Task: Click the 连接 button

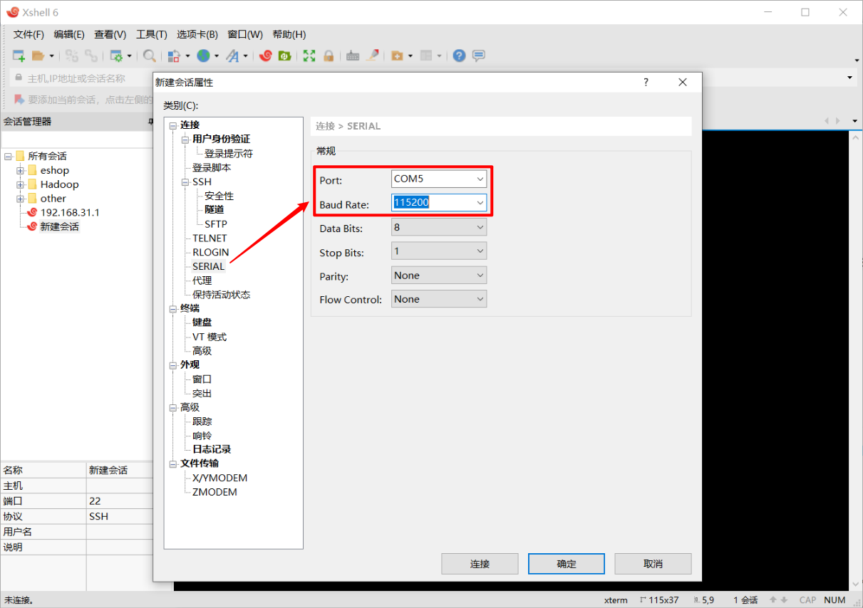Action: [480, 564]
